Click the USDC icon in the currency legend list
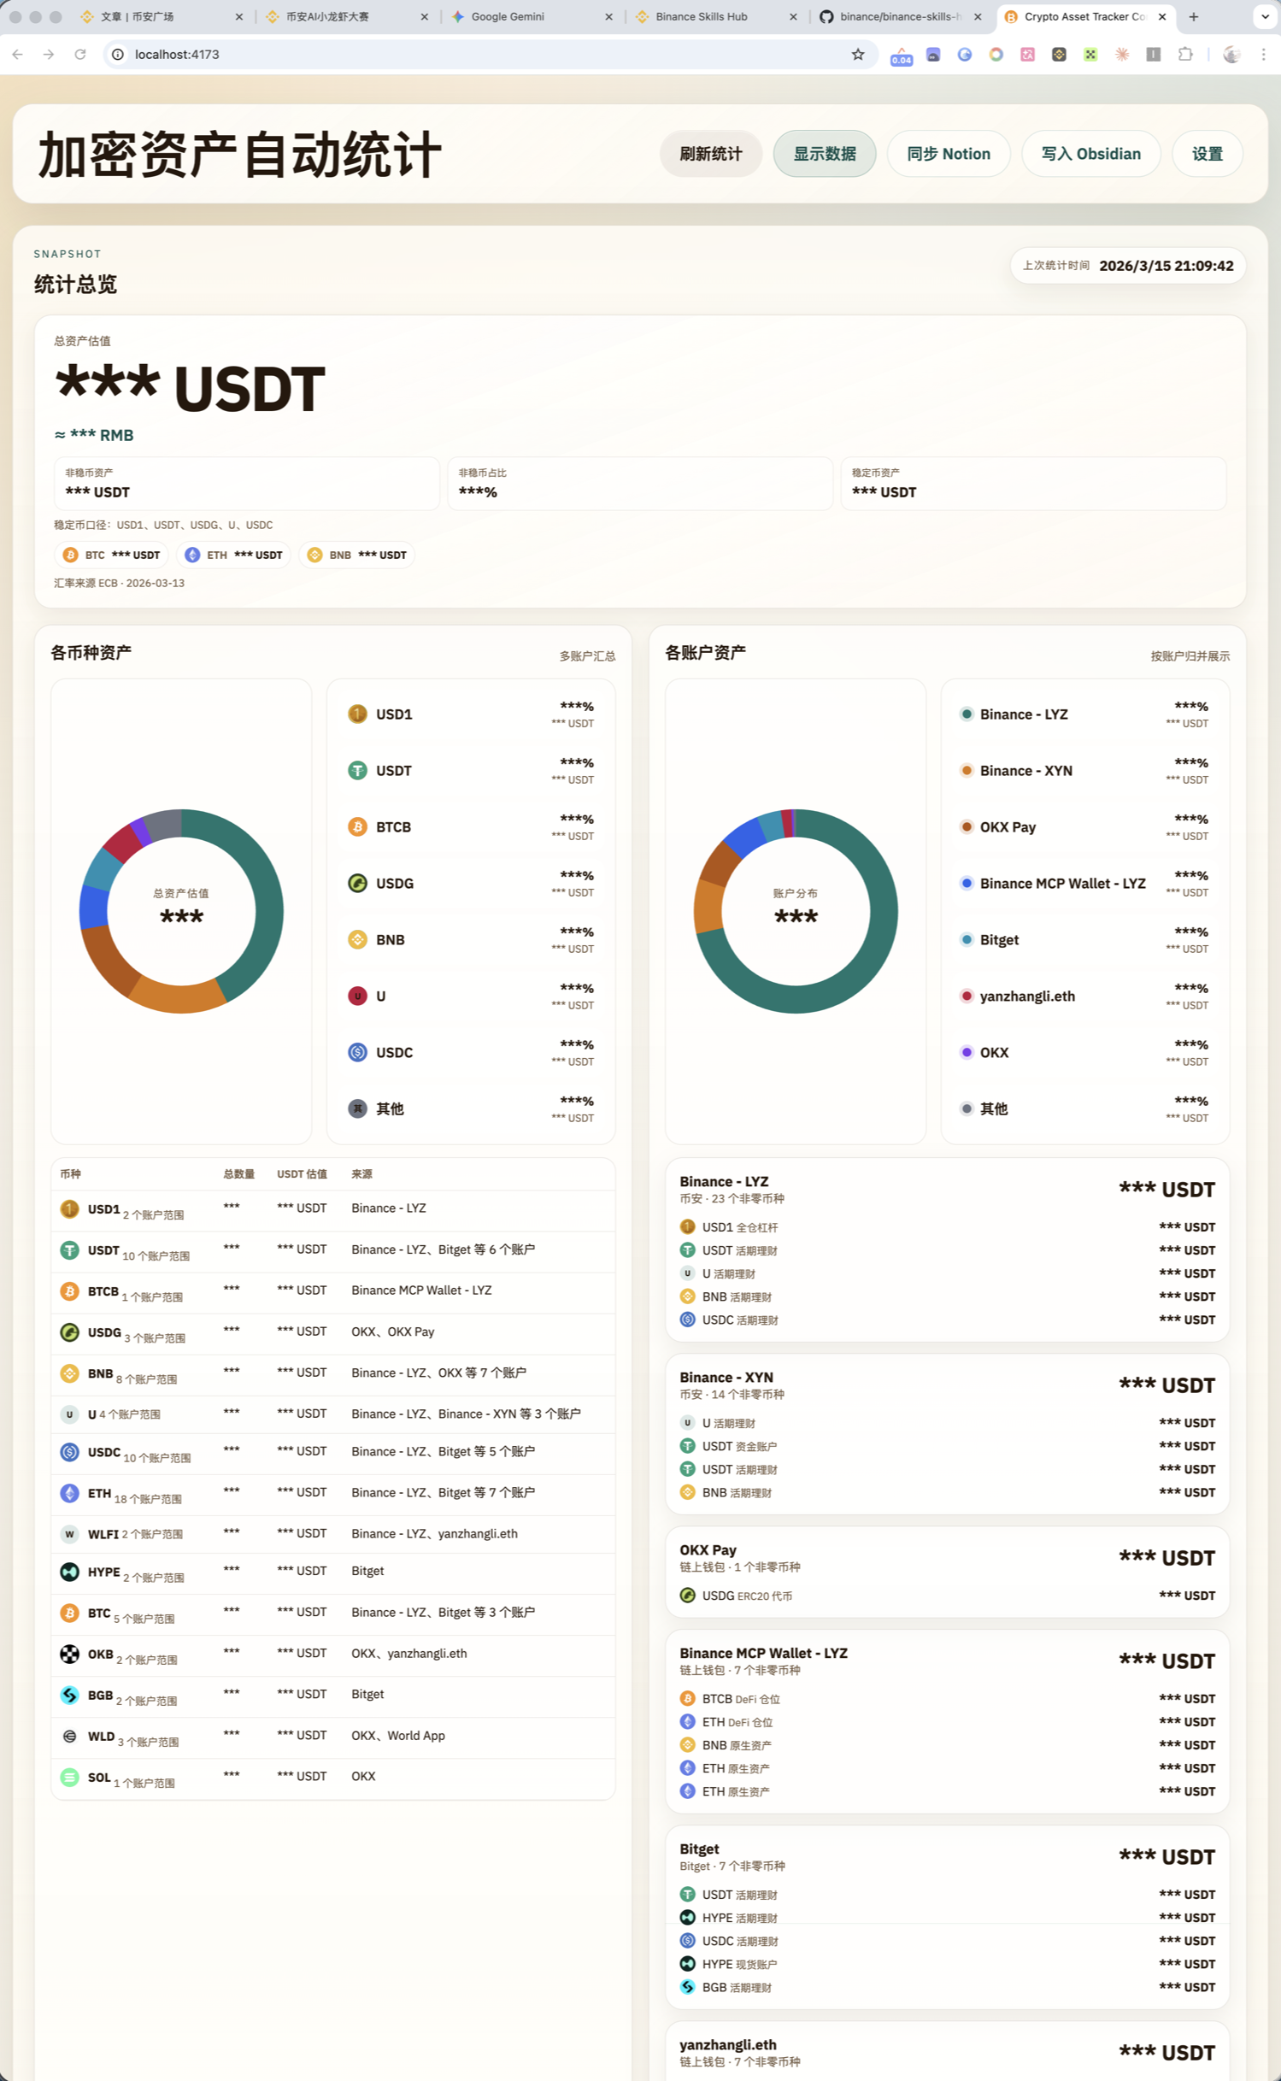The width and height of the screenshot is (1281, 2081). click(x=357, y=1052)
